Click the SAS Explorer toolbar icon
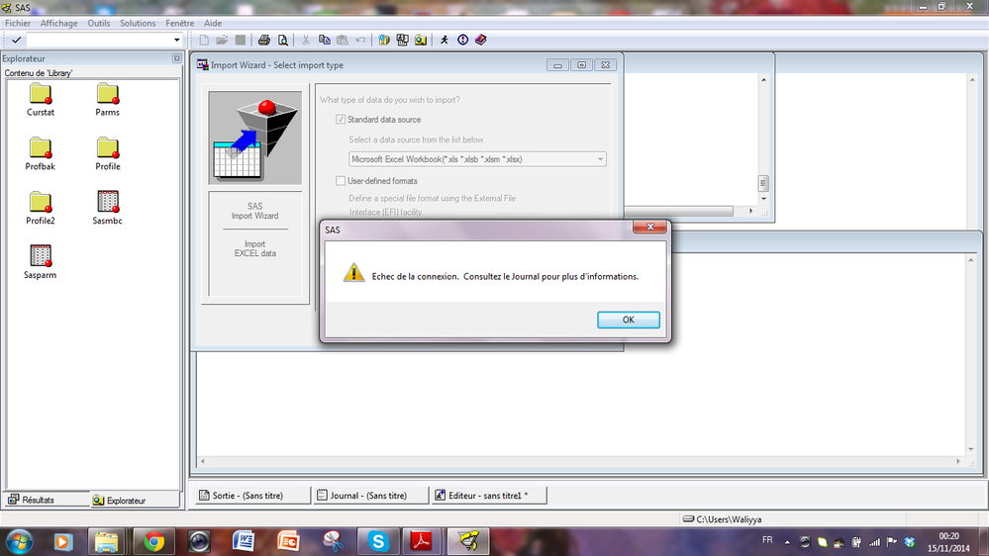The image size is (989, 556). click(x=421, y=40)
